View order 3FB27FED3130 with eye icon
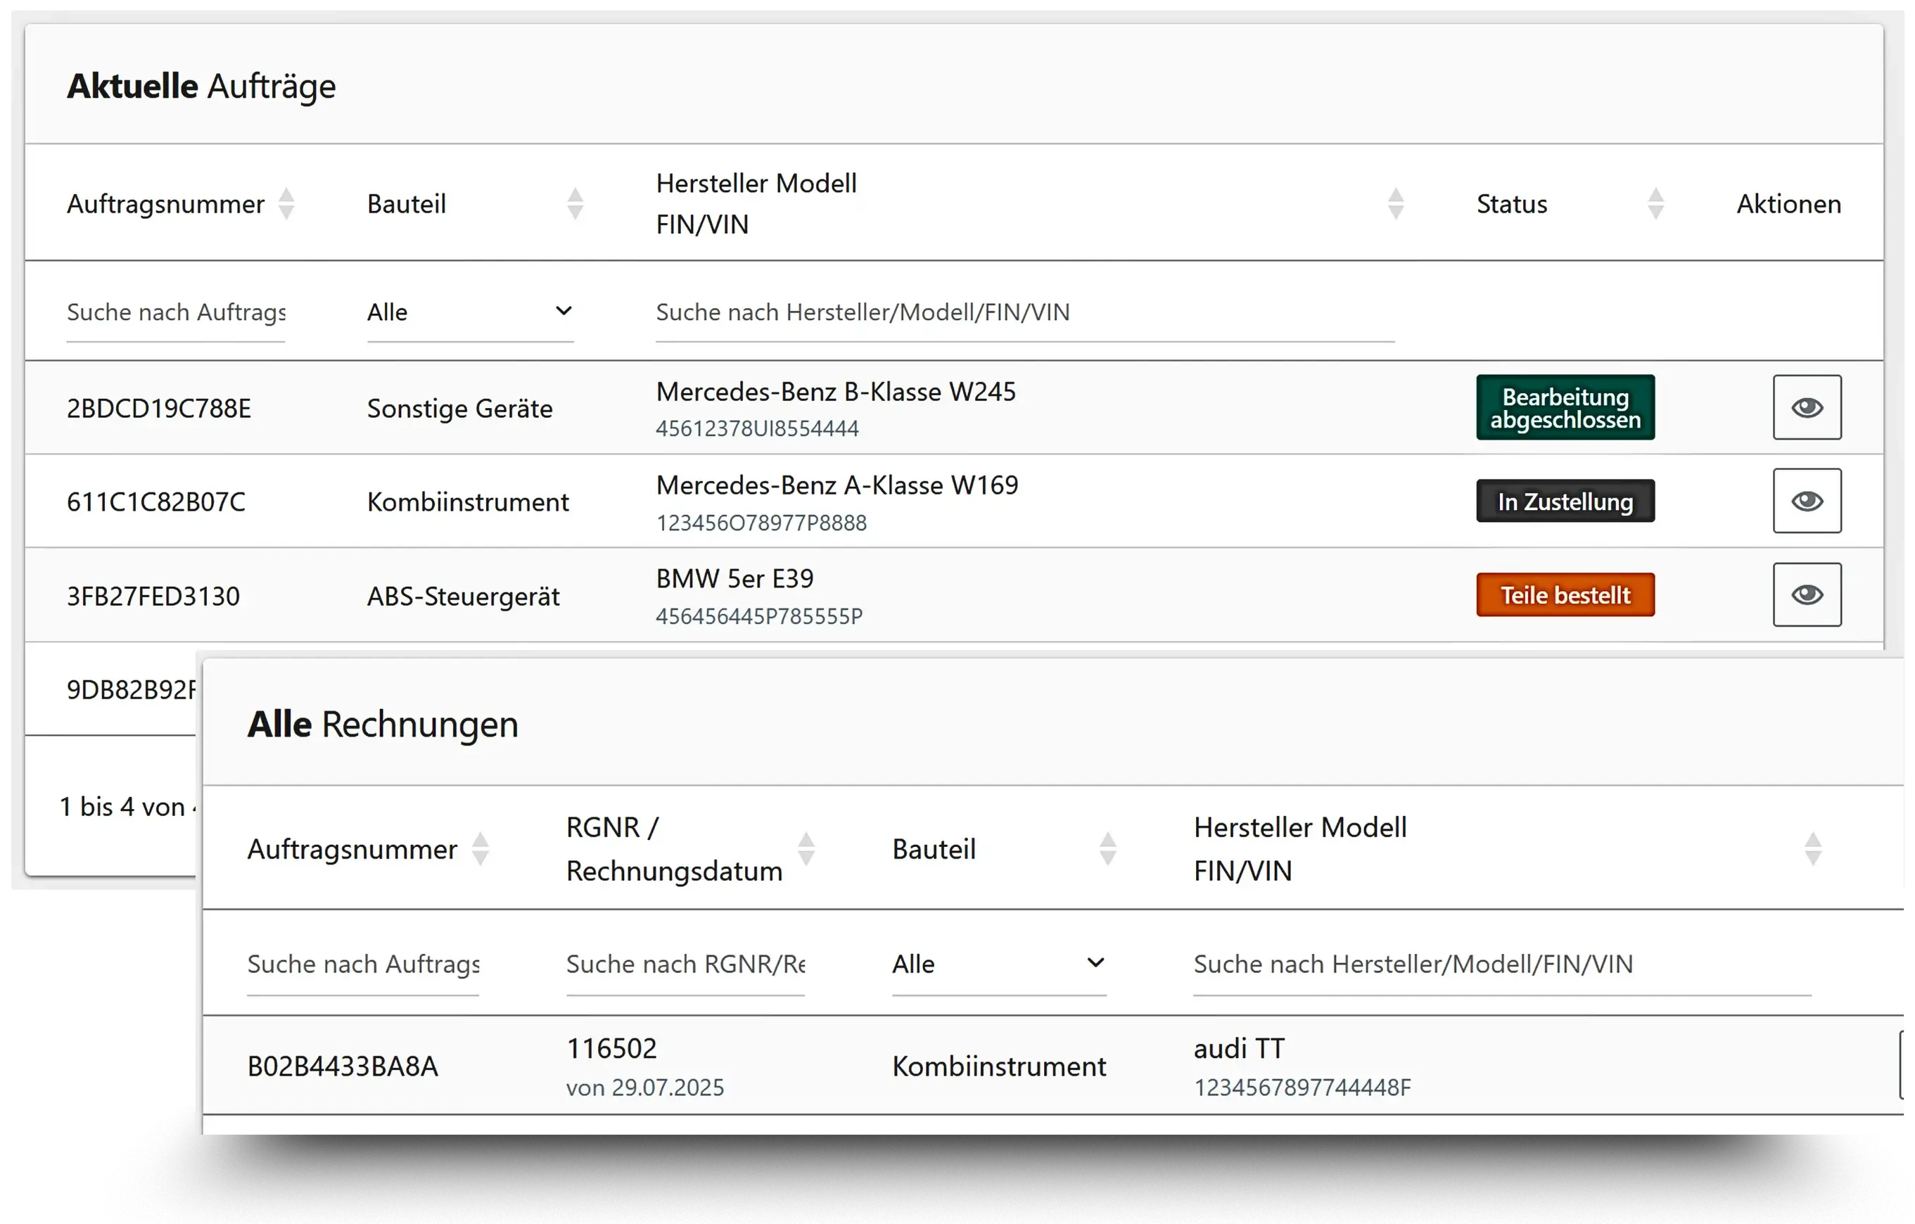This screenshot has width=1915, height=1224. point(1807,594)
